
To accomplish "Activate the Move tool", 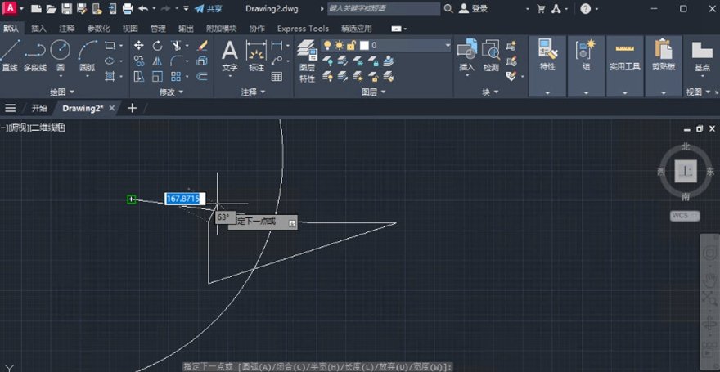I will click(x=138, y=46).
